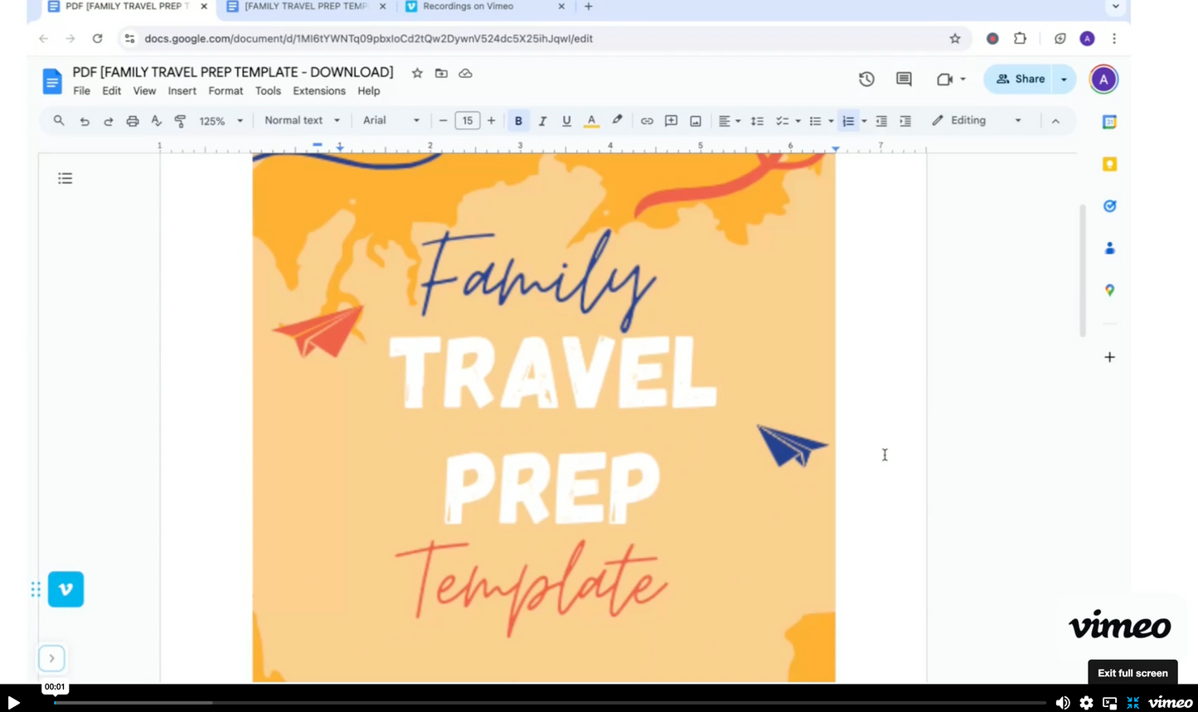Expand the Normal text style dropdown
Viewport: 1198px width, 712px height.
302,120
